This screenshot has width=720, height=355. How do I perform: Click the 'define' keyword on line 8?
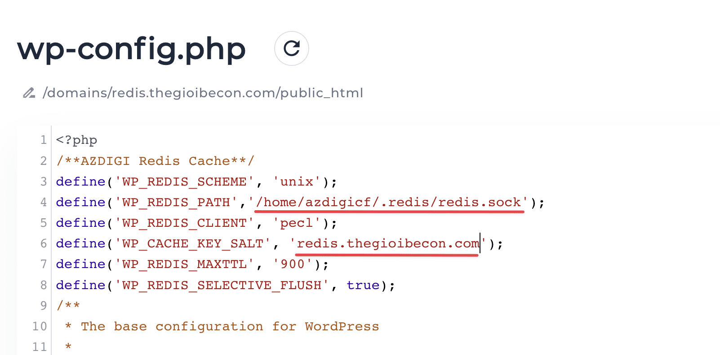click(81, 285)
